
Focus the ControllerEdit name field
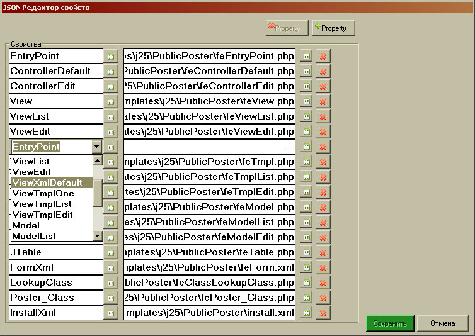point(56,86)
